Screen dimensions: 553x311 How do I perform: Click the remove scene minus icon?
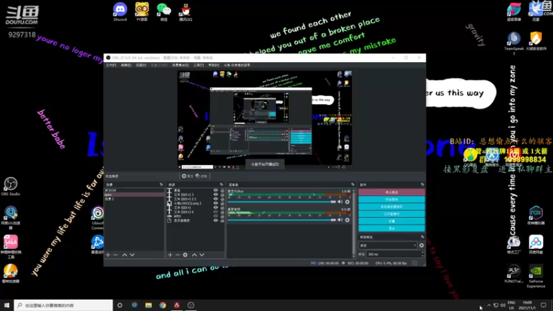pyautogui.click(x=115, y=254)
